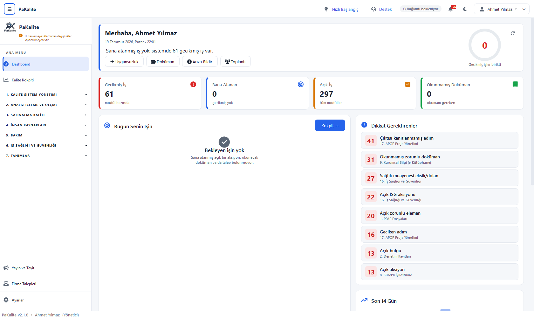Viewport: 534px width, 318px height.
Task: Click 'PaKalite v2.1.8' in status bar
Action: (x=15, y=315)
